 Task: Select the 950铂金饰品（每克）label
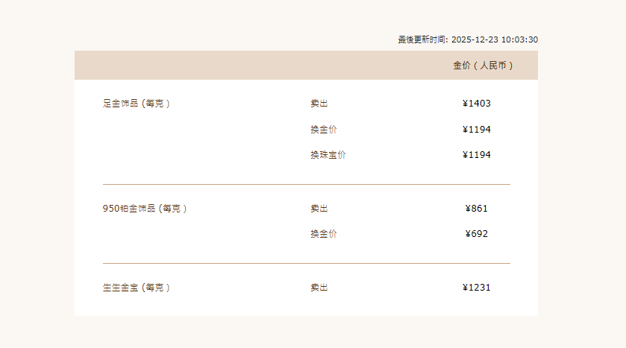[x=145, y=209]
